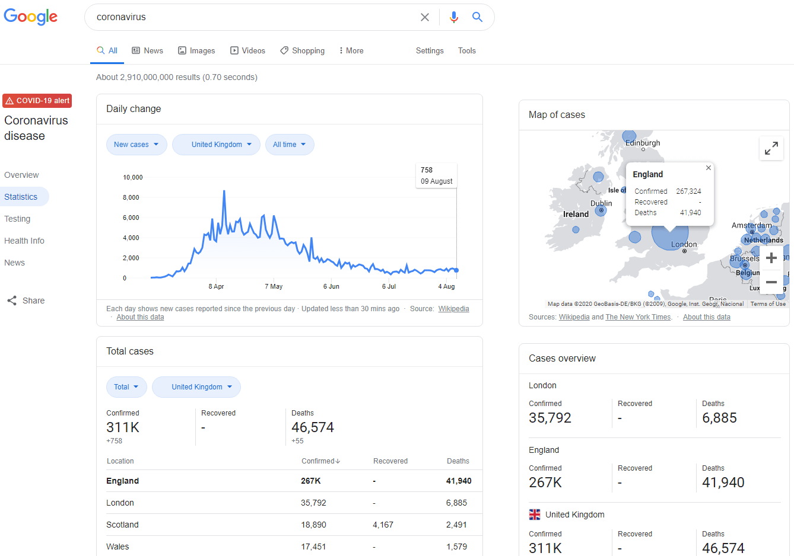Click England's 41,940 deaths in Cases overview
The image size is (794, 556).
[x=723, y=482]
